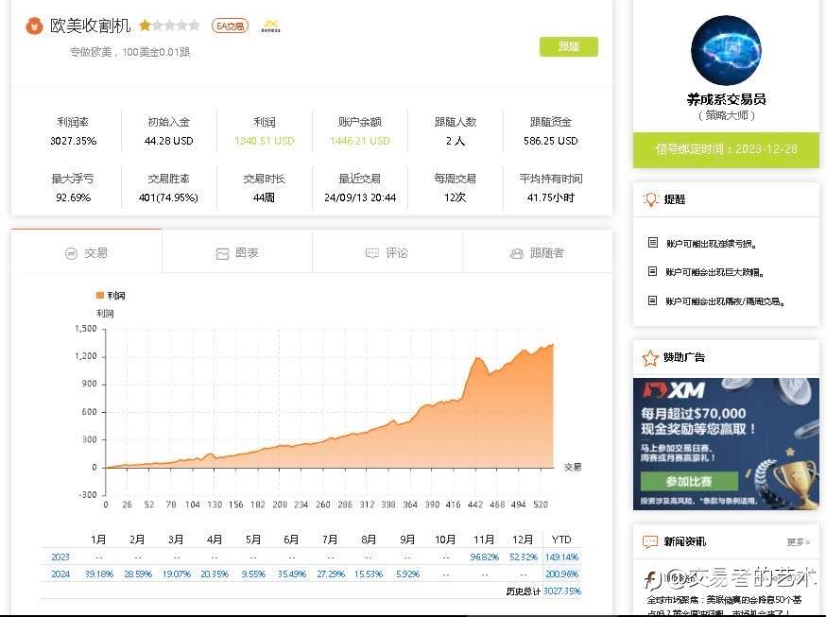Switch to the 图表 tab
The height and width of the screenshot is (617, 826).
pyautogui.click(x=237, y=253)
